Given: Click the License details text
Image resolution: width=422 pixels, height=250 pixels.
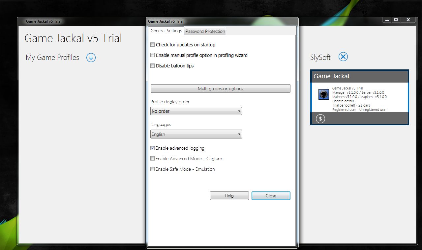Looking at the screenshot, I should pos(343,101).
